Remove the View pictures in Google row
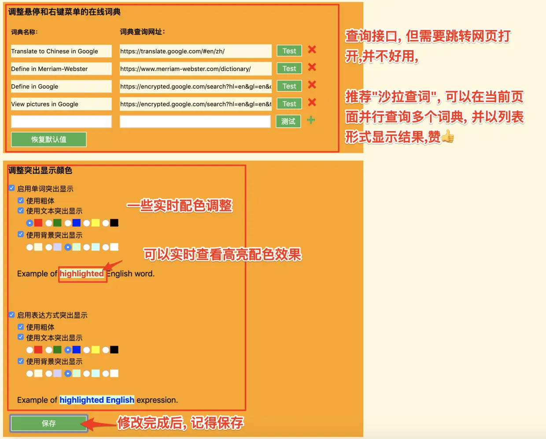This screenshot has width=546, height=439. 312,102
